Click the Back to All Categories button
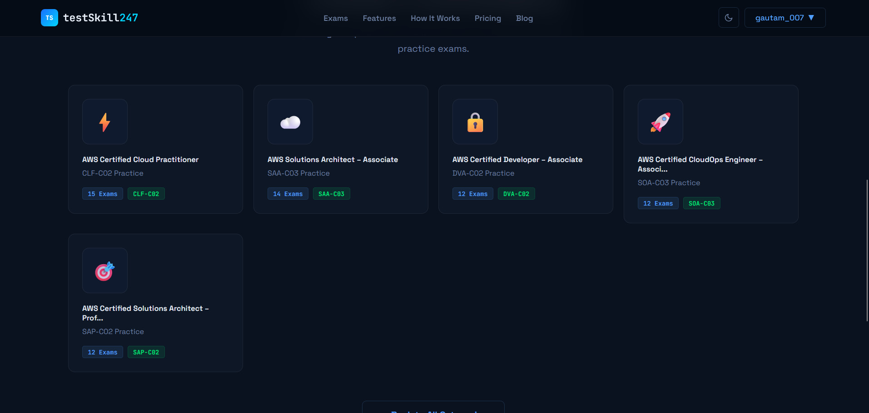This screenshot has width=869, height=413. click(x=432, y=410)
